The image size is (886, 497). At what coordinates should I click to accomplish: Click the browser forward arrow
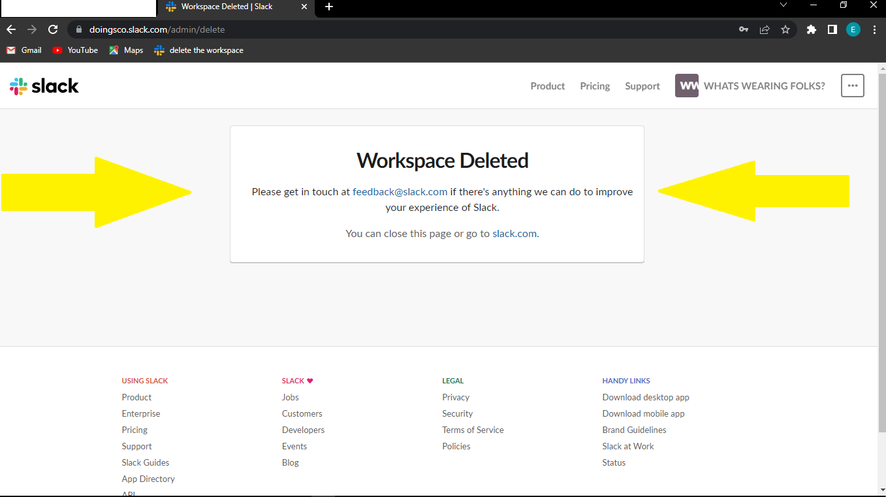32,29
